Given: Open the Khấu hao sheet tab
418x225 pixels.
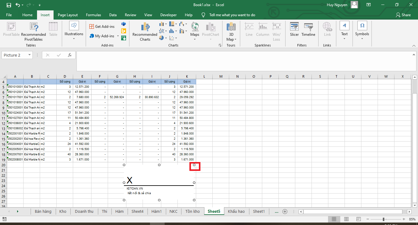Looking at the screenshot, I should (236, 211).
